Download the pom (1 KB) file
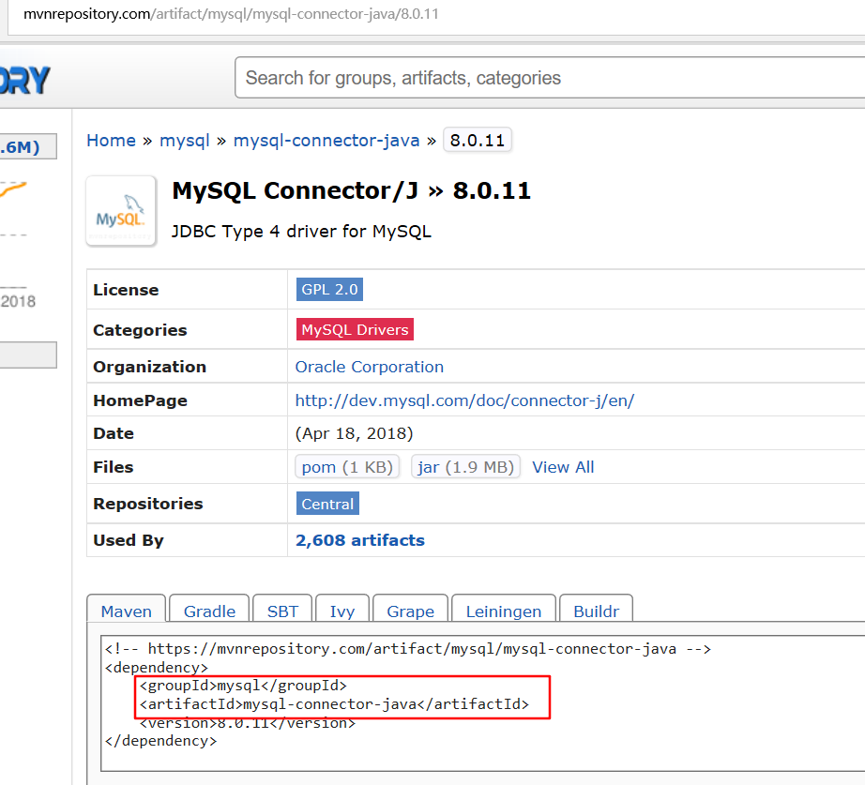The height and width of the screenshot is (785, 865). click(347, 467)
